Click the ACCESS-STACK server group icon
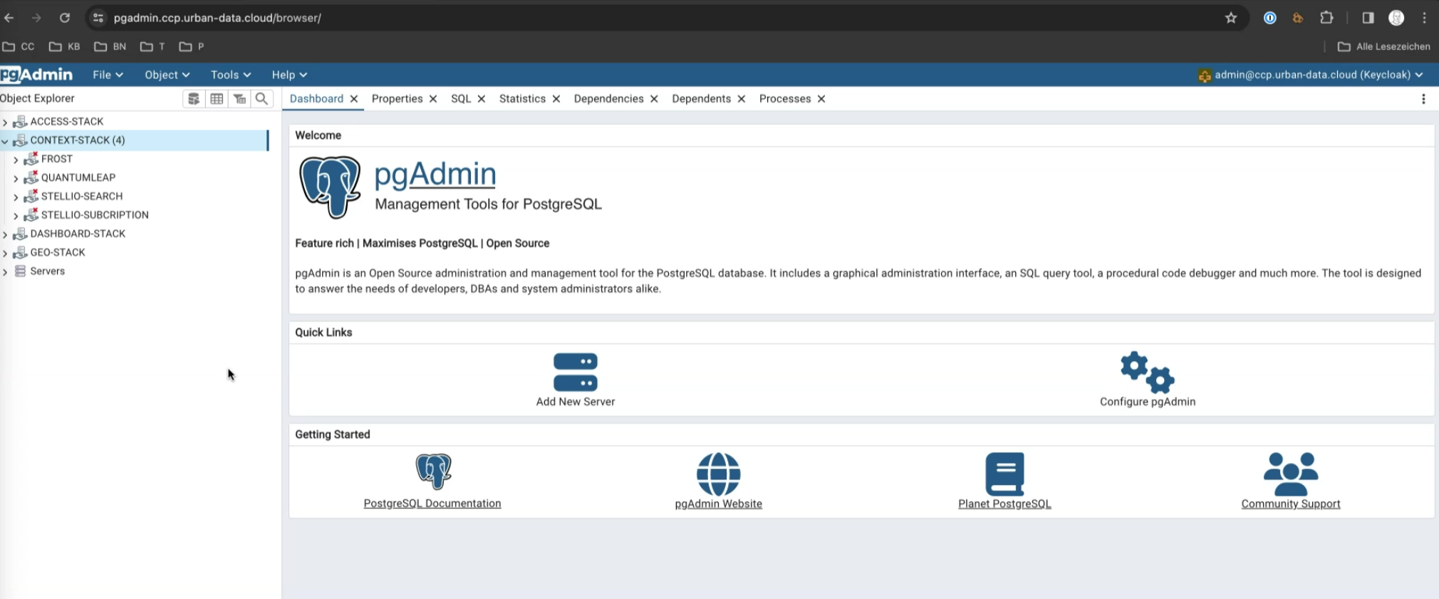Image resolution: width=1439 pixels, height=599 pixels. (x=20, y=122)
